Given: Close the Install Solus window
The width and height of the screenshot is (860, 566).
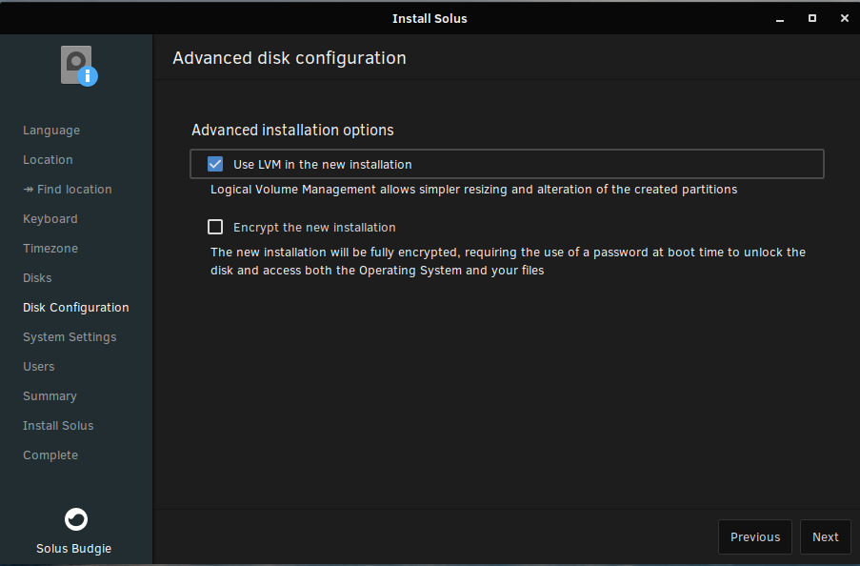Looking at the screenshot, I should click(844, 19).
